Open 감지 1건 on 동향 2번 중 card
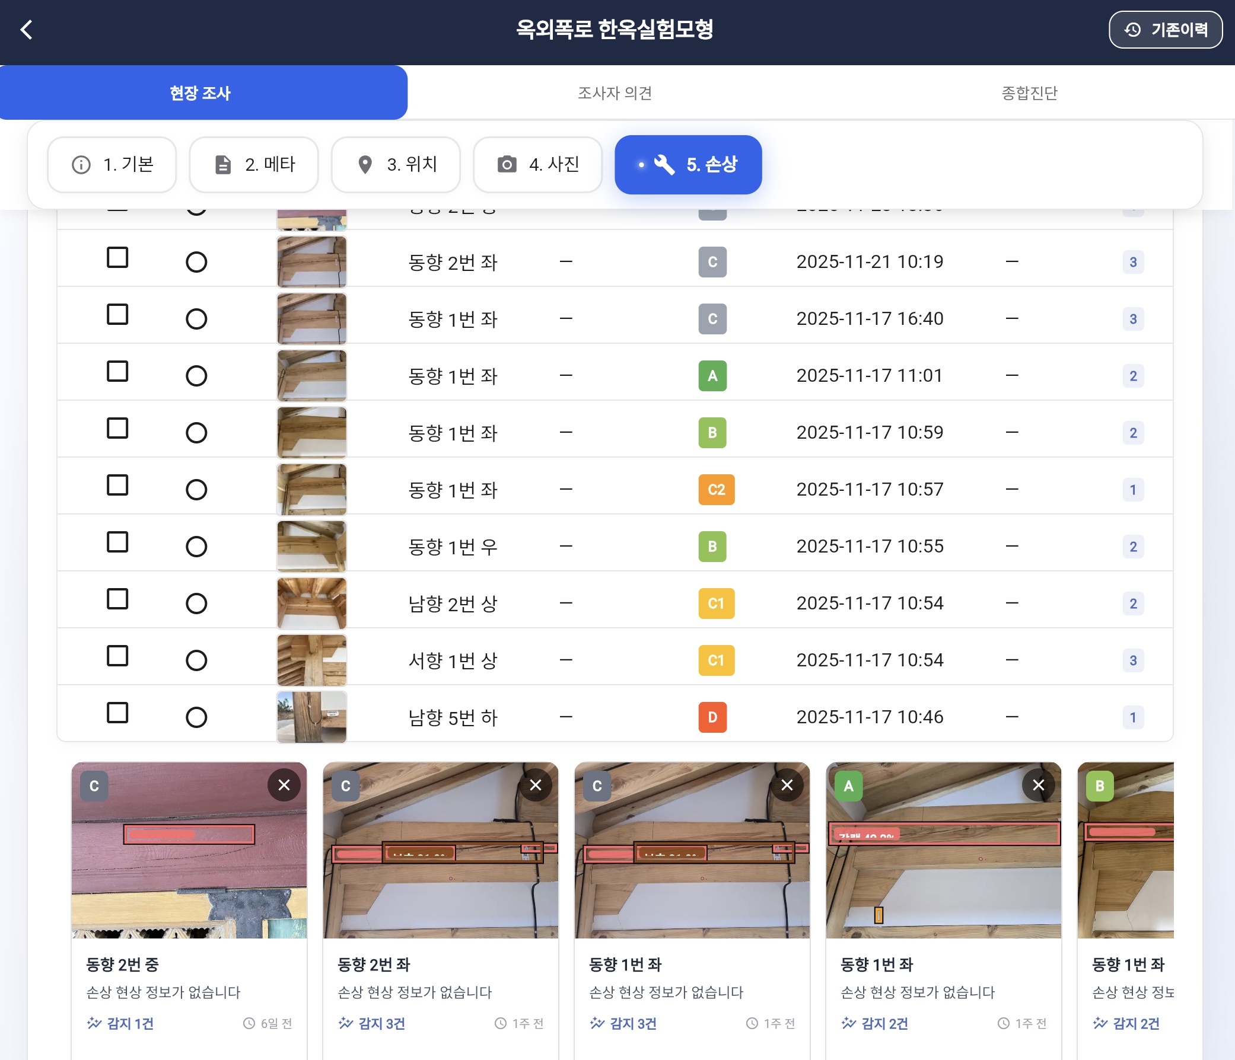Screen dimensions: 1235x1060 [x=120, y=1023]
